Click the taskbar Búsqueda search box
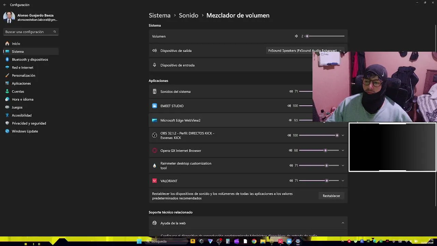This screenshot has height=246, width=437. 166,241
